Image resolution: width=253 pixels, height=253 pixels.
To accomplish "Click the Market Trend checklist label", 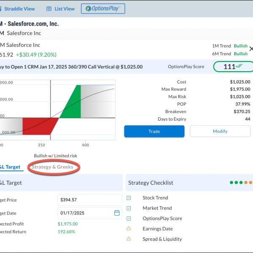I will pos(157,208).
